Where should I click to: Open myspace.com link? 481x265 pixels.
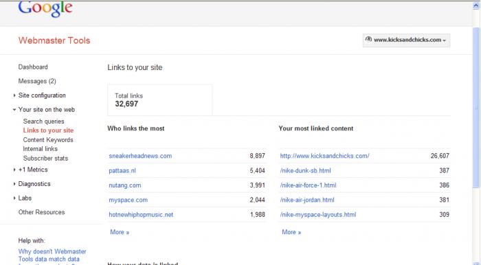point(128,200)
